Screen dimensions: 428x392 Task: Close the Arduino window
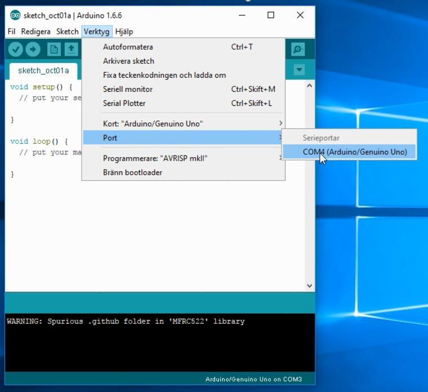click(x=300, y=15)
